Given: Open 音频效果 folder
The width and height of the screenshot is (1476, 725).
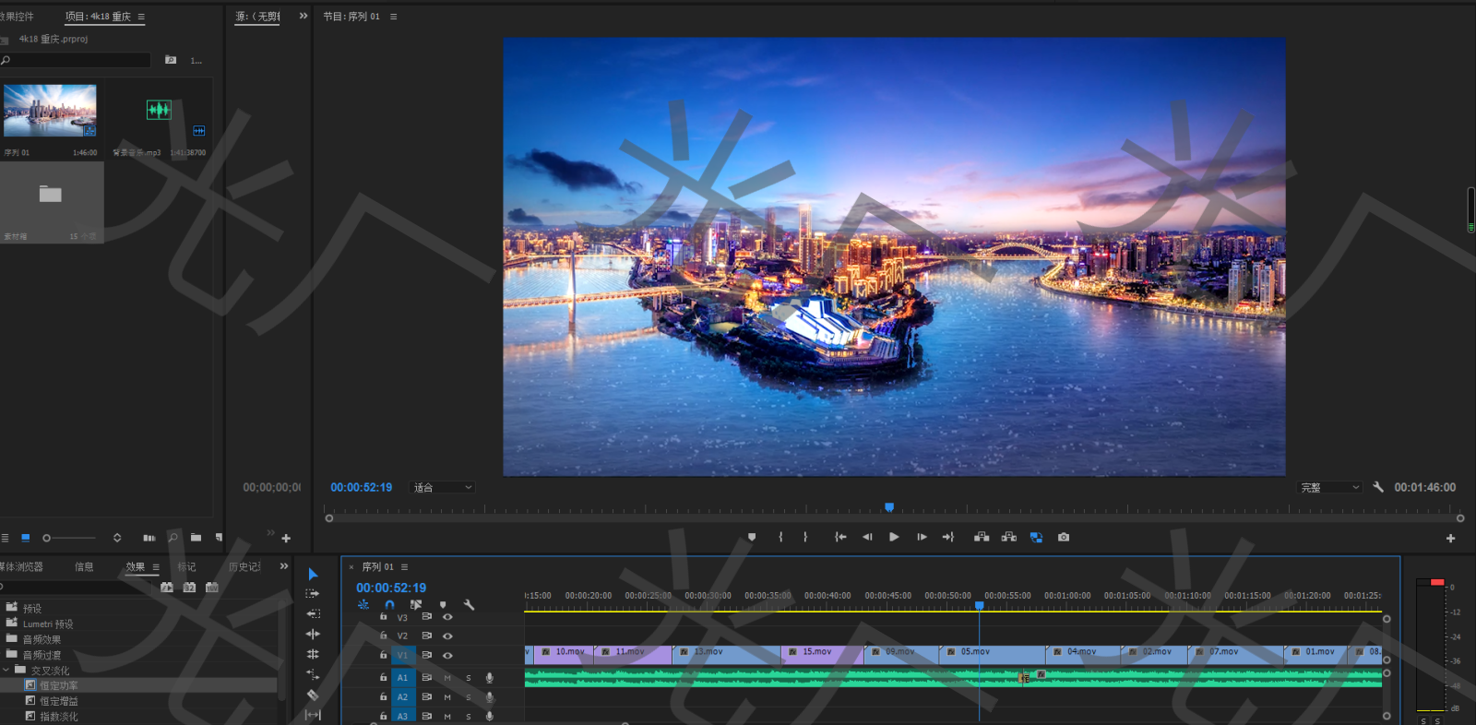Looking at the screenshot, I should pos(42,640).
